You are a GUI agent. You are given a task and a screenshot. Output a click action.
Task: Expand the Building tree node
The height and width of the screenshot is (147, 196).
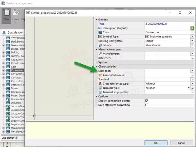point(4,53)
